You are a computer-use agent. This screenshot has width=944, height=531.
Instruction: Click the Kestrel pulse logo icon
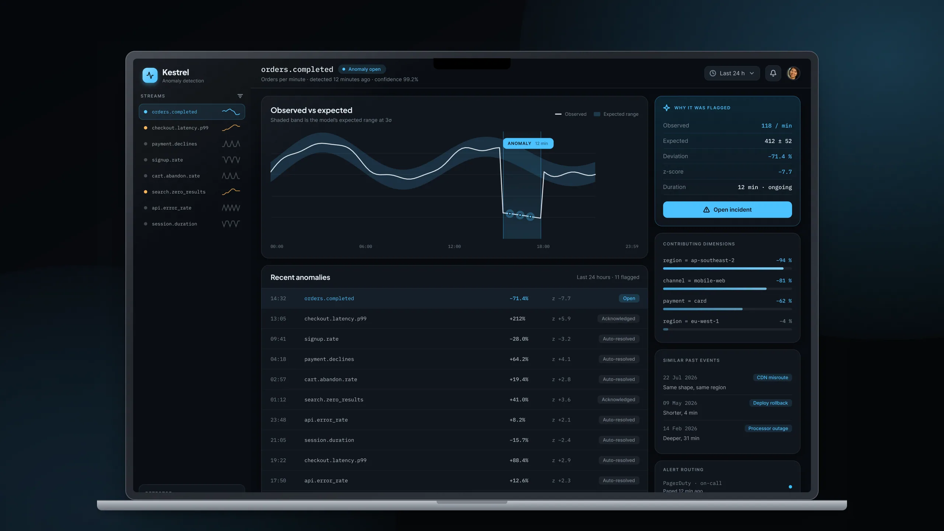click(150, 75)
